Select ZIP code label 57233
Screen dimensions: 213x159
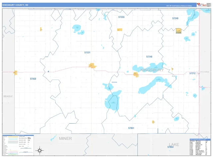tap(121, 17)
